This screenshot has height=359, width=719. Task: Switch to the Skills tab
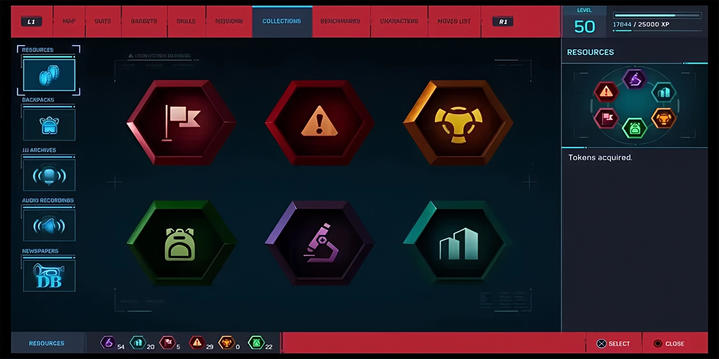point(186,21)
